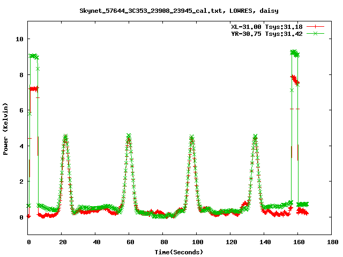Click the green calibration plateau at the start
This screenshot has width=343, height=257.
(33, 56)
